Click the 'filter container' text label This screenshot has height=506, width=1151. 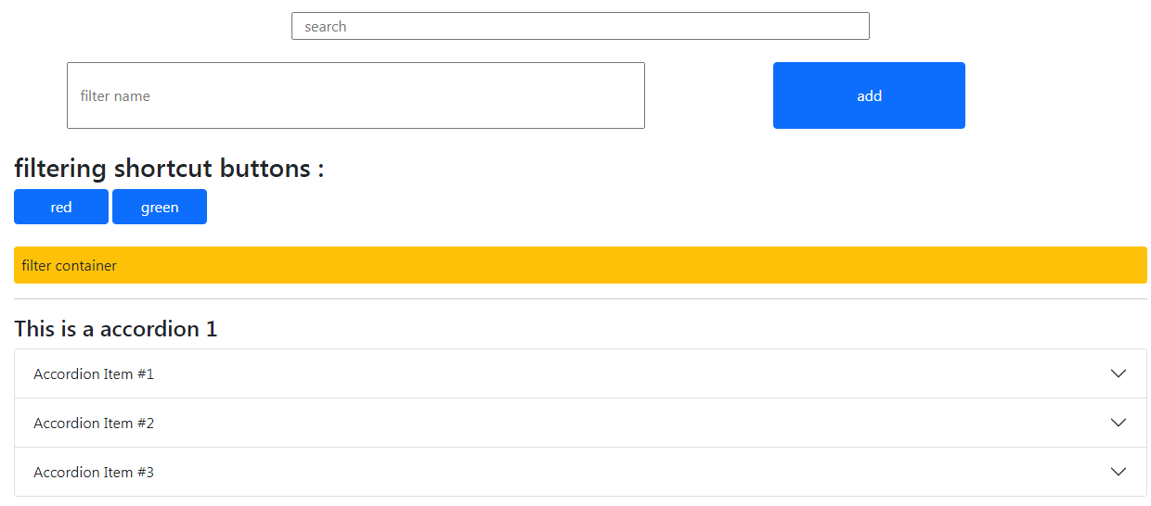coord(70,266)
